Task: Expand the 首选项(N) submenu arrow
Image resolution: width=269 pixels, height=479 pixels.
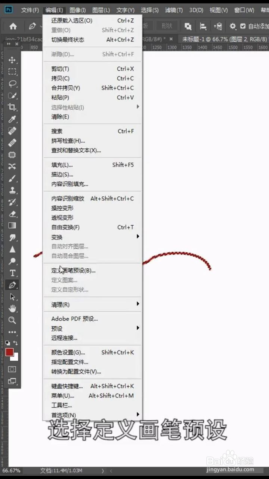Action: point(138,414)
